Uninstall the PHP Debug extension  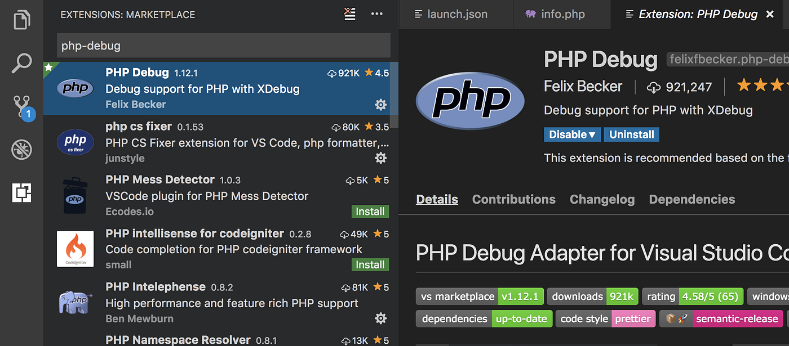point(631,134)
